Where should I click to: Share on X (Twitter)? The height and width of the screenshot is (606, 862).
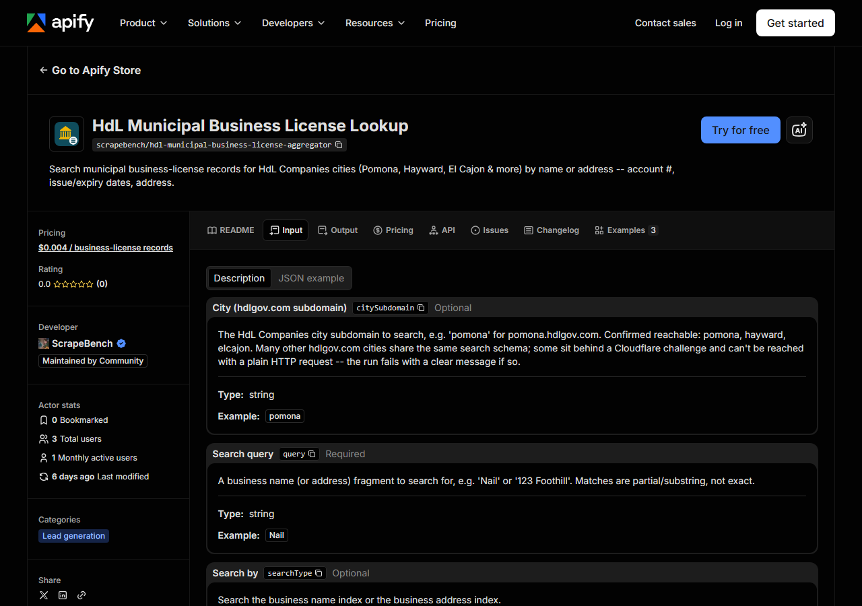44,595
